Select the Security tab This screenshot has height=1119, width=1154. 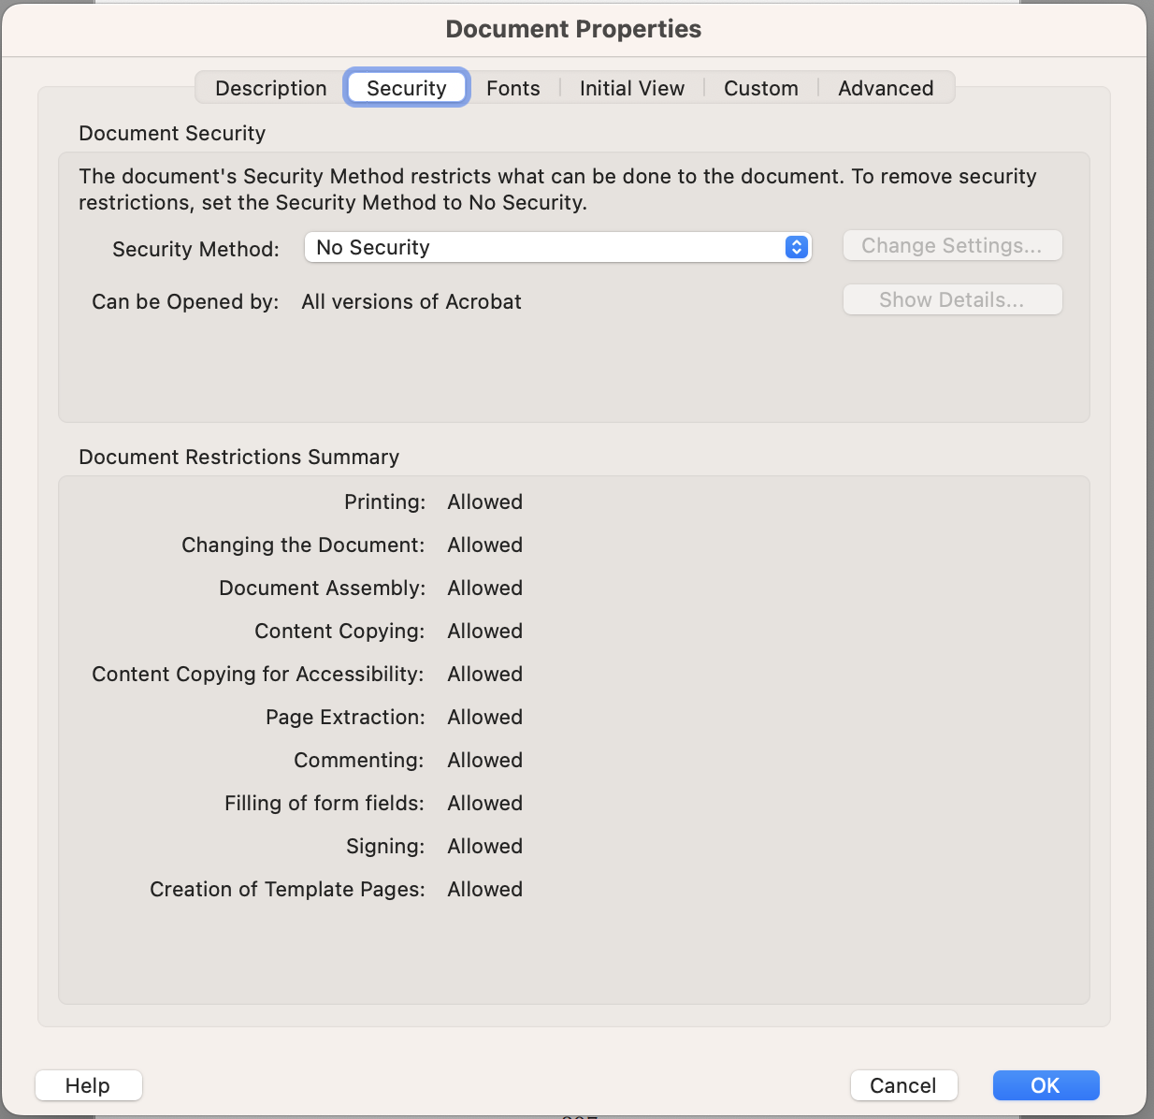coord(407,87)
